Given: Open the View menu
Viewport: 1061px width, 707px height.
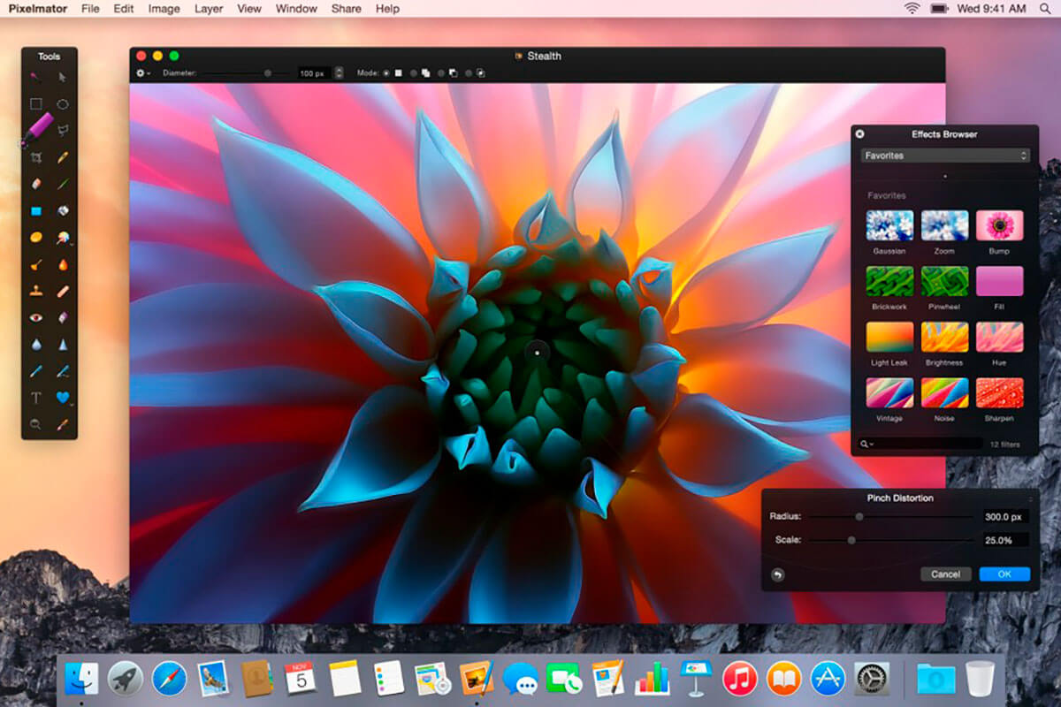Looking at the screenshot, I should (x=249, y=9).
